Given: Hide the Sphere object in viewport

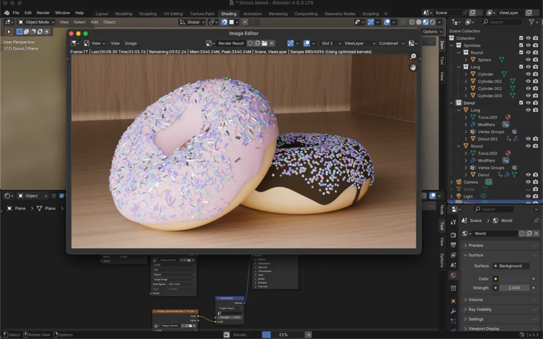Looking at the screenshot, I should click(x=528, y=60).
